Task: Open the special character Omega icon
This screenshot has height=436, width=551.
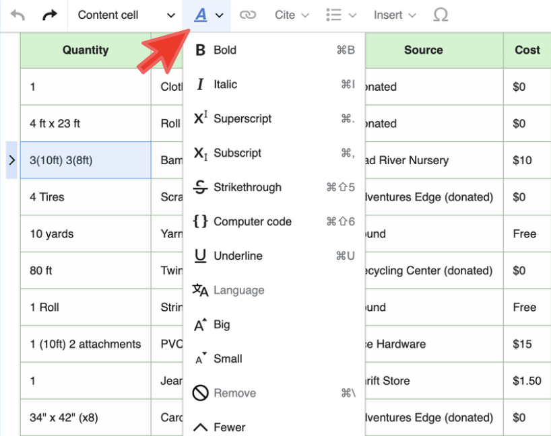Action: click(441, 15)
